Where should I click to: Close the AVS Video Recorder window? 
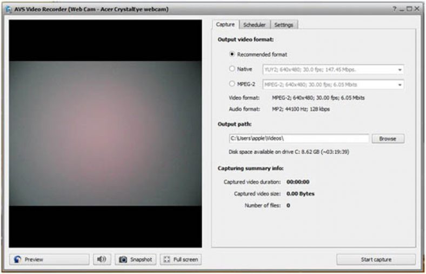click(x=417, y=9)
